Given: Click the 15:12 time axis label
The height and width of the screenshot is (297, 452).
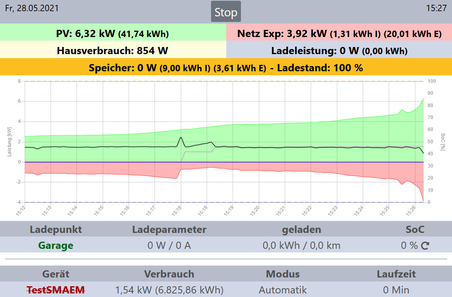Looking at the screenshot, I should tap(20, 211).
